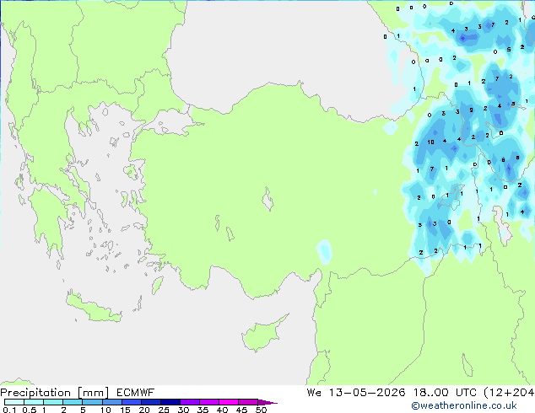
Task: Click the '18..00 UTC' time text
Action: [445, 393]
